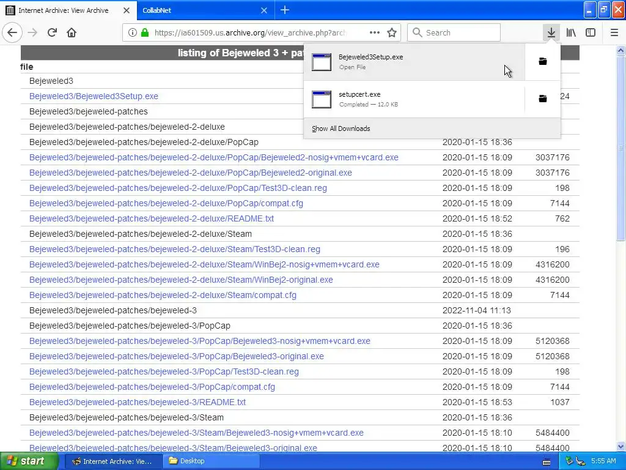Open Steam/WinBej2-nosig+vmem+vcard.exe link
Viewport: 626px width, 470px height.
[204, 264]
